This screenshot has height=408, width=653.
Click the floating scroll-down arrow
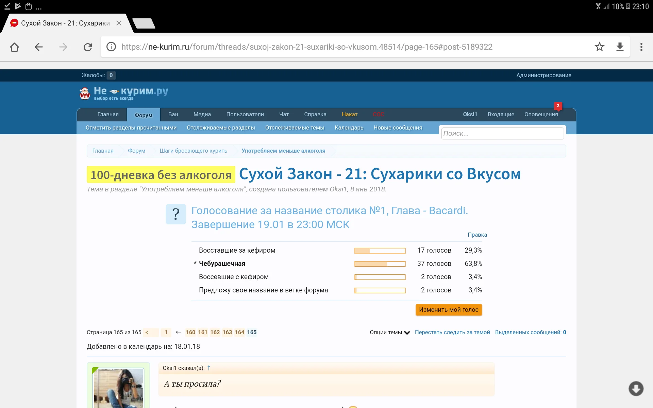pos(636,389)
